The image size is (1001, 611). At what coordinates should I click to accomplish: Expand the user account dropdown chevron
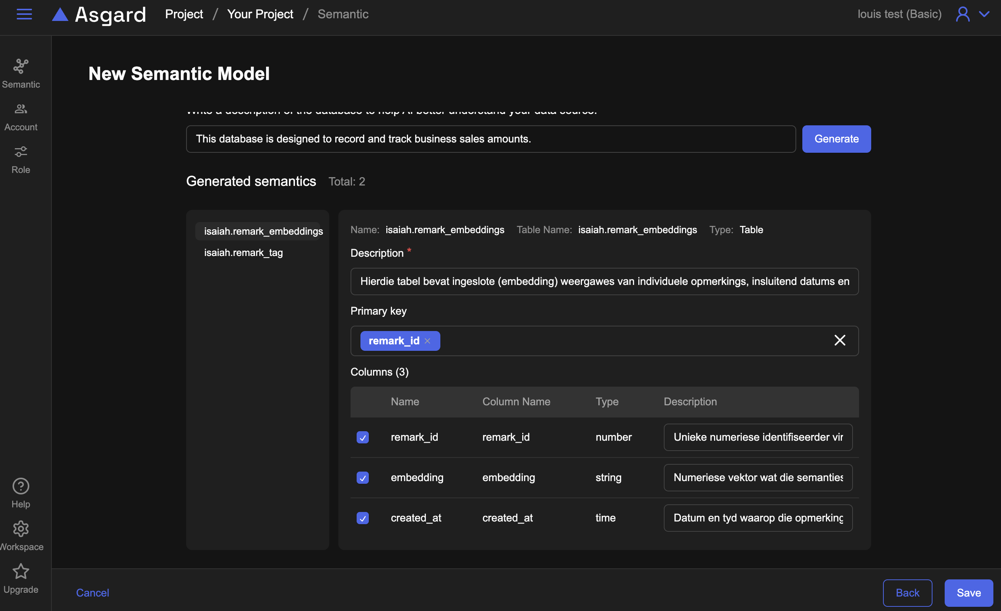click(983, 14)
